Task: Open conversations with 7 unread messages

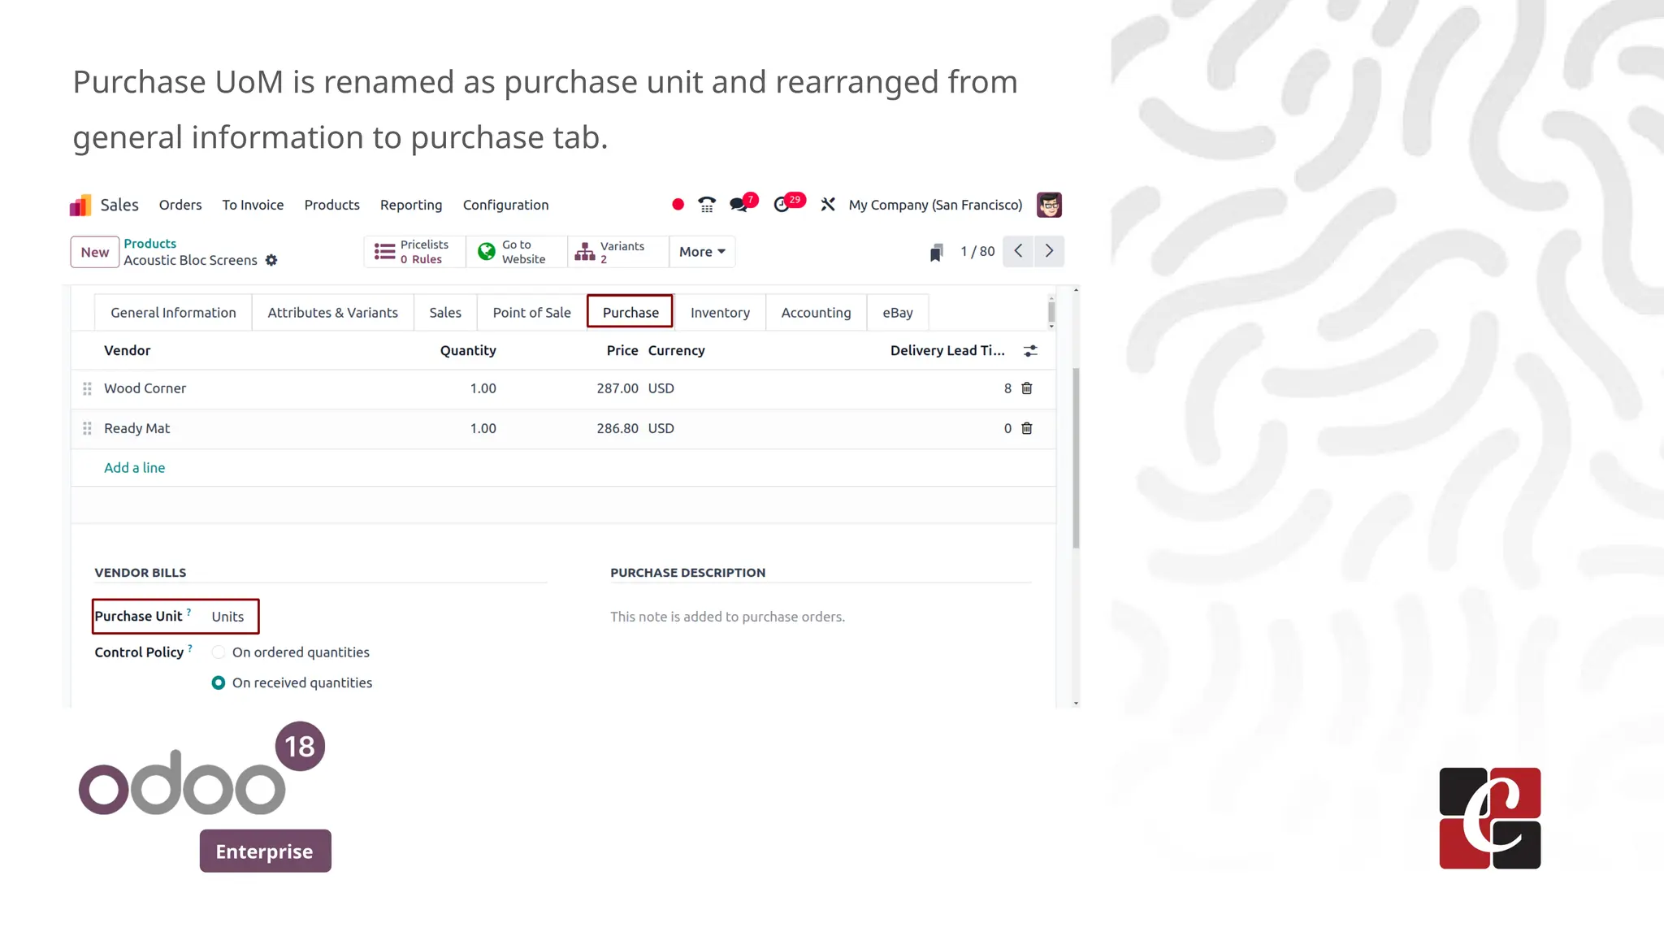Action: coord(742,203)
